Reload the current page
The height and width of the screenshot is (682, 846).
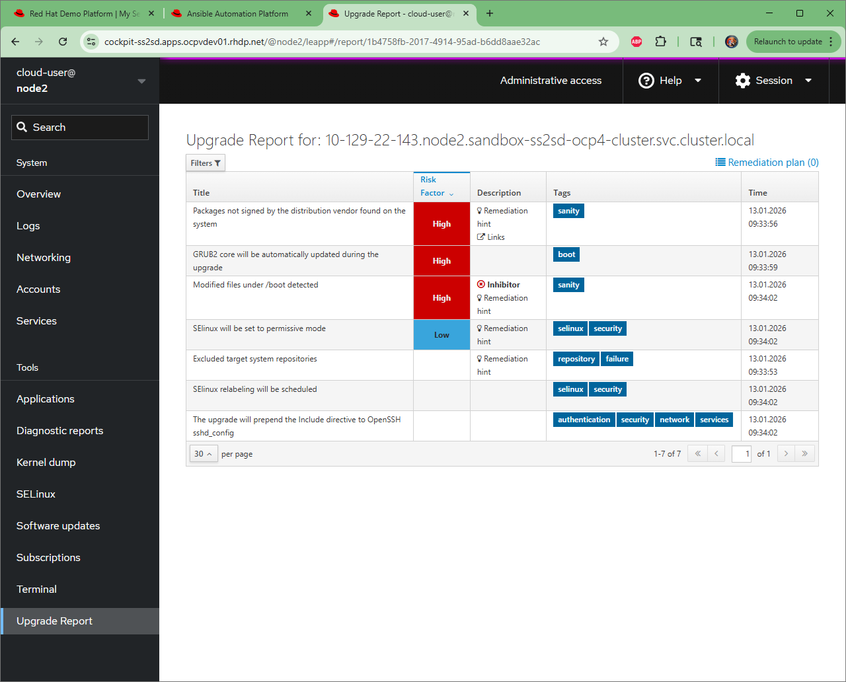tap(63, 42)
